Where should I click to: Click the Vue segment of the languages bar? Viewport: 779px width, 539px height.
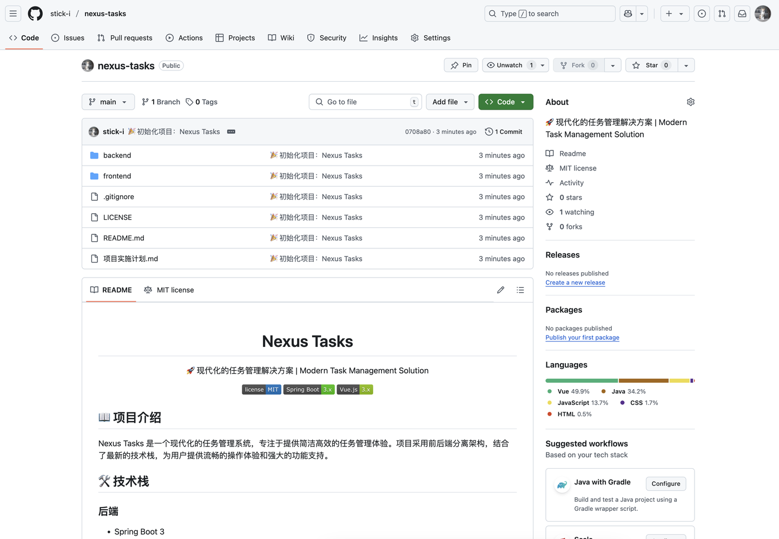(579, 380)
